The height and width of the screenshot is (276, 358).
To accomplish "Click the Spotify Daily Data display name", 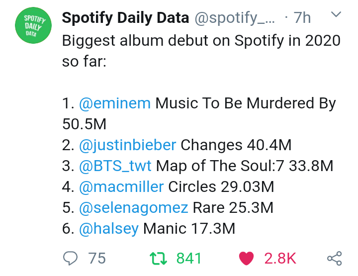I will [x=125, y=18].
